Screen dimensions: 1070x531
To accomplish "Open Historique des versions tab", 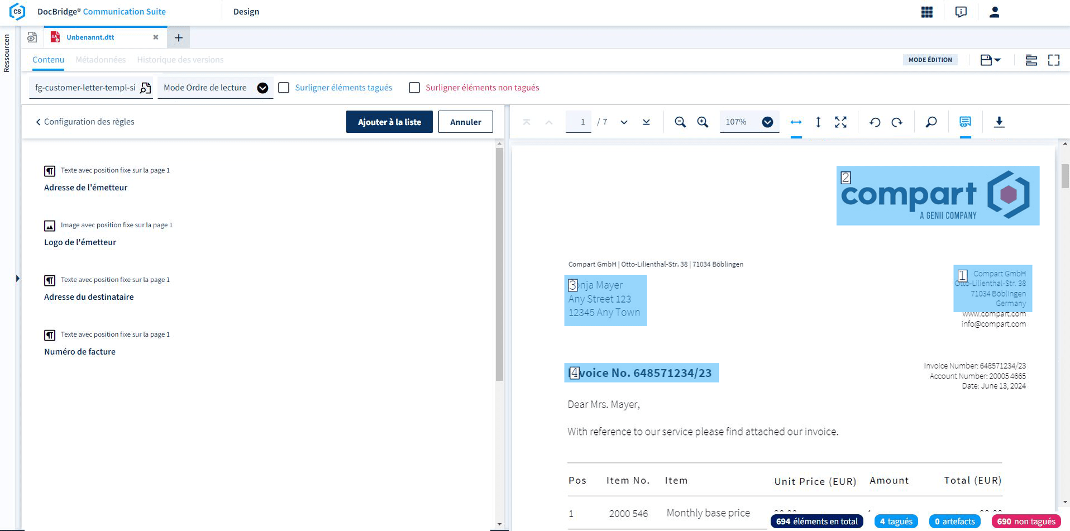I will click(180, 60).
